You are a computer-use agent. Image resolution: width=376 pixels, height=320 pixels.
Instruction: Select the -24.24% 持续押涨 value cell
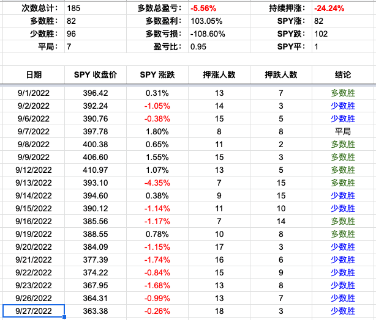(343, 9)
